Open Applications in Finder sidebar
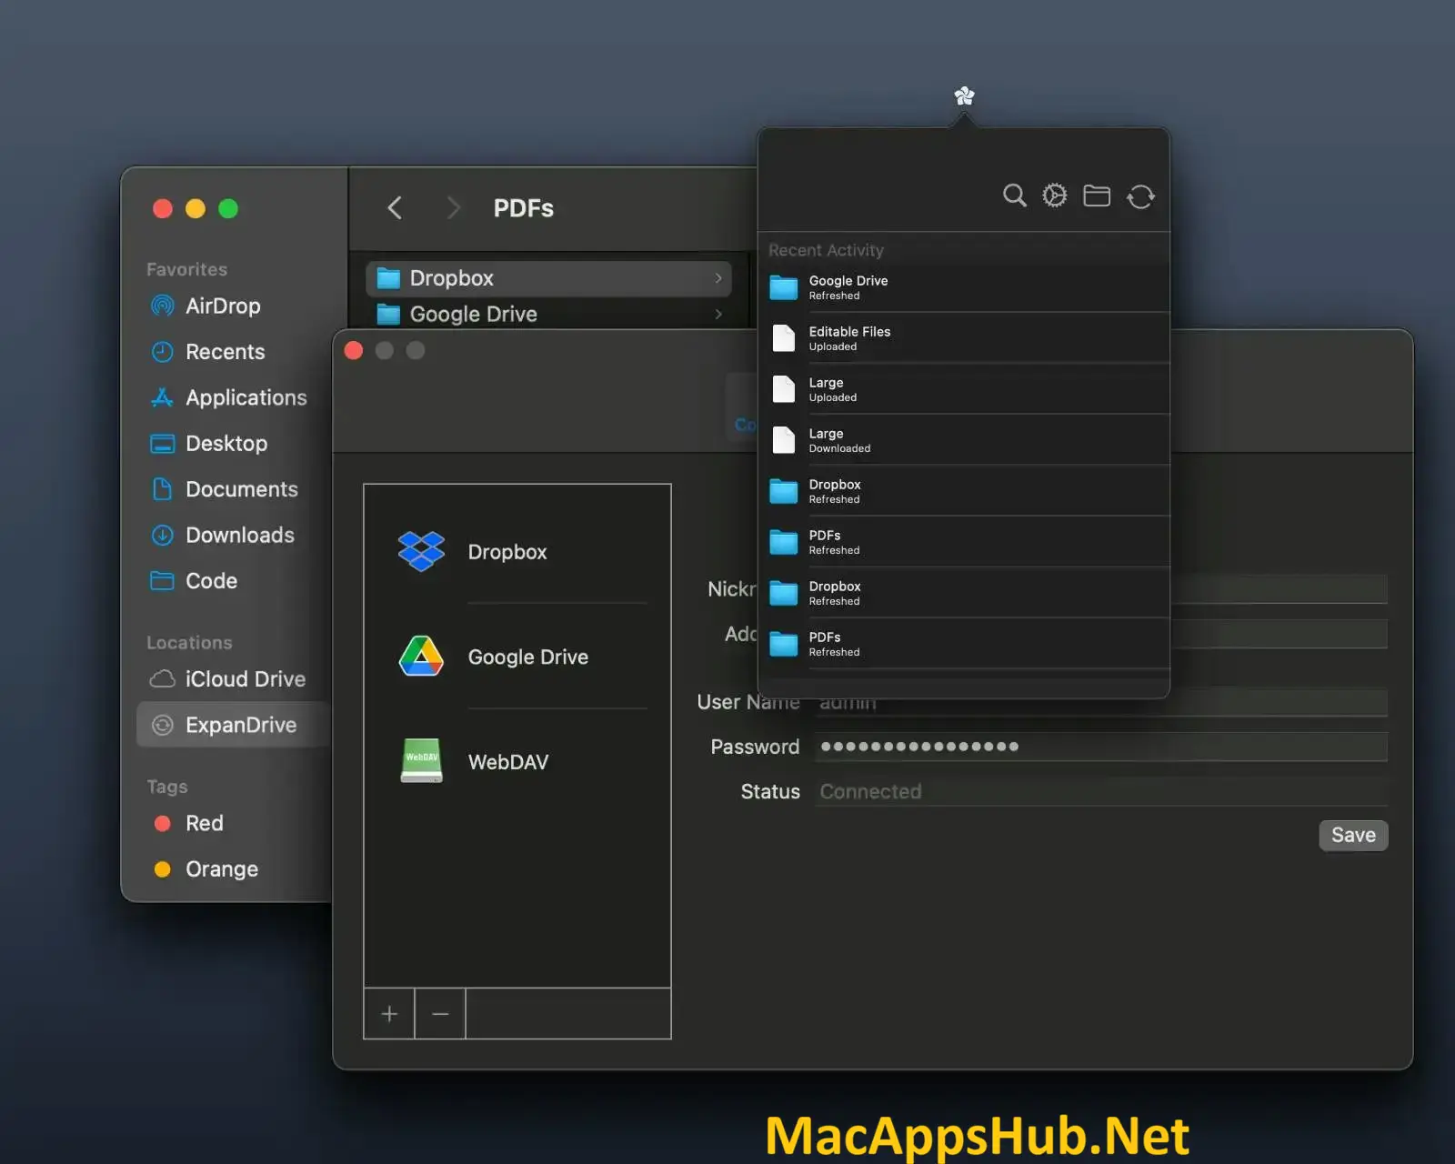Viewport: 1455px width, 1164px height. point(246,397)
